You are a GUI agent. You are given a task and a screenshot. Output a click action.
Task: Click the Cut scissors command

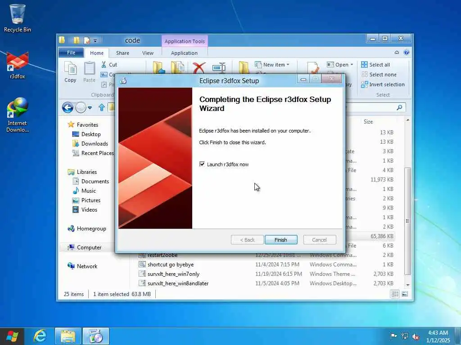(x=109, y=65)
